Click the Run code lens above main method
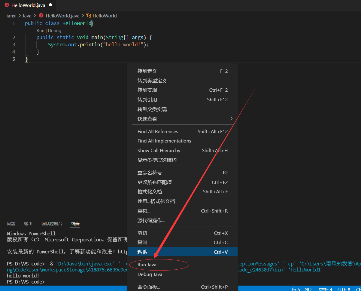 40,30
